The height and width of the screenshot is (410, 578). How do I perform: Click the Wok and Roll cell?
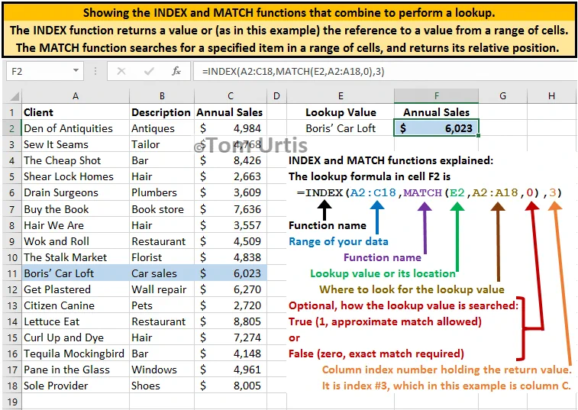[76, 241]
